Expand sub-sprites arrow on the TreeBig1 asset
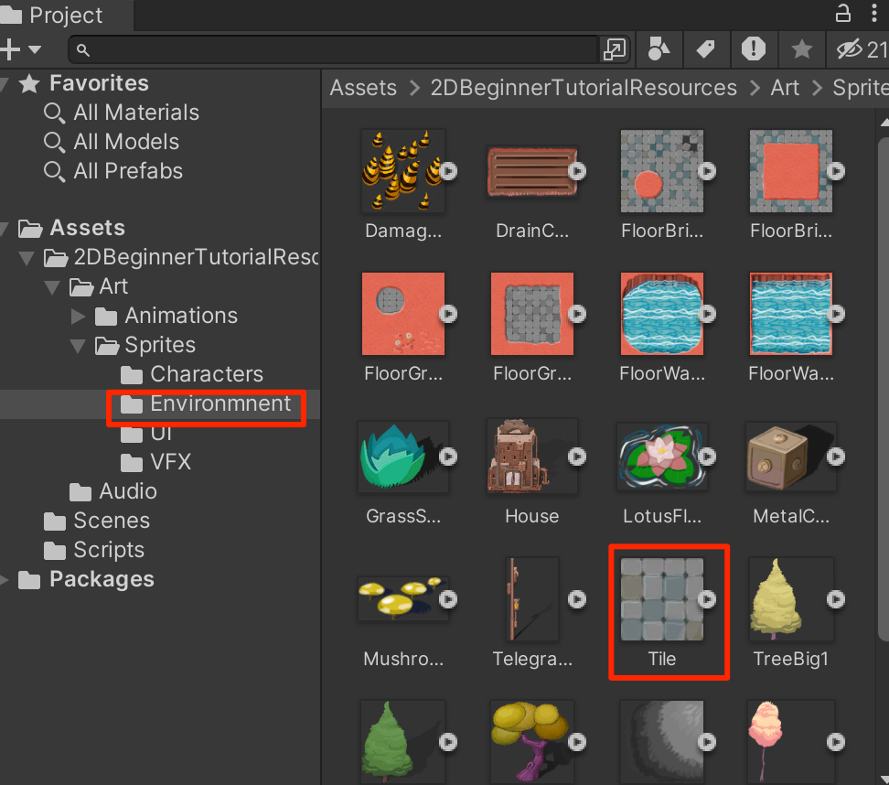Image resolution: width=889 pixels, height=785 pixels. coord(836,599)
